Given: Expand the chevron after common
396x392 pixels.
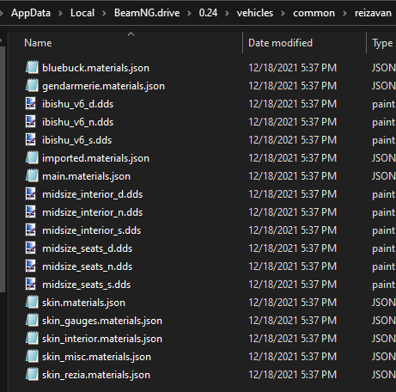Looking at the screenshot, I should coord(344,13).
